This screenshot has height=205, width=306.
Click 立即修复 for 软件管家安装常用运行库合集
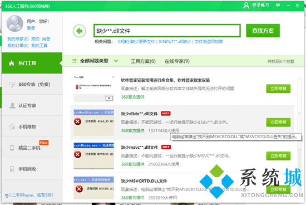coord(278,89)
